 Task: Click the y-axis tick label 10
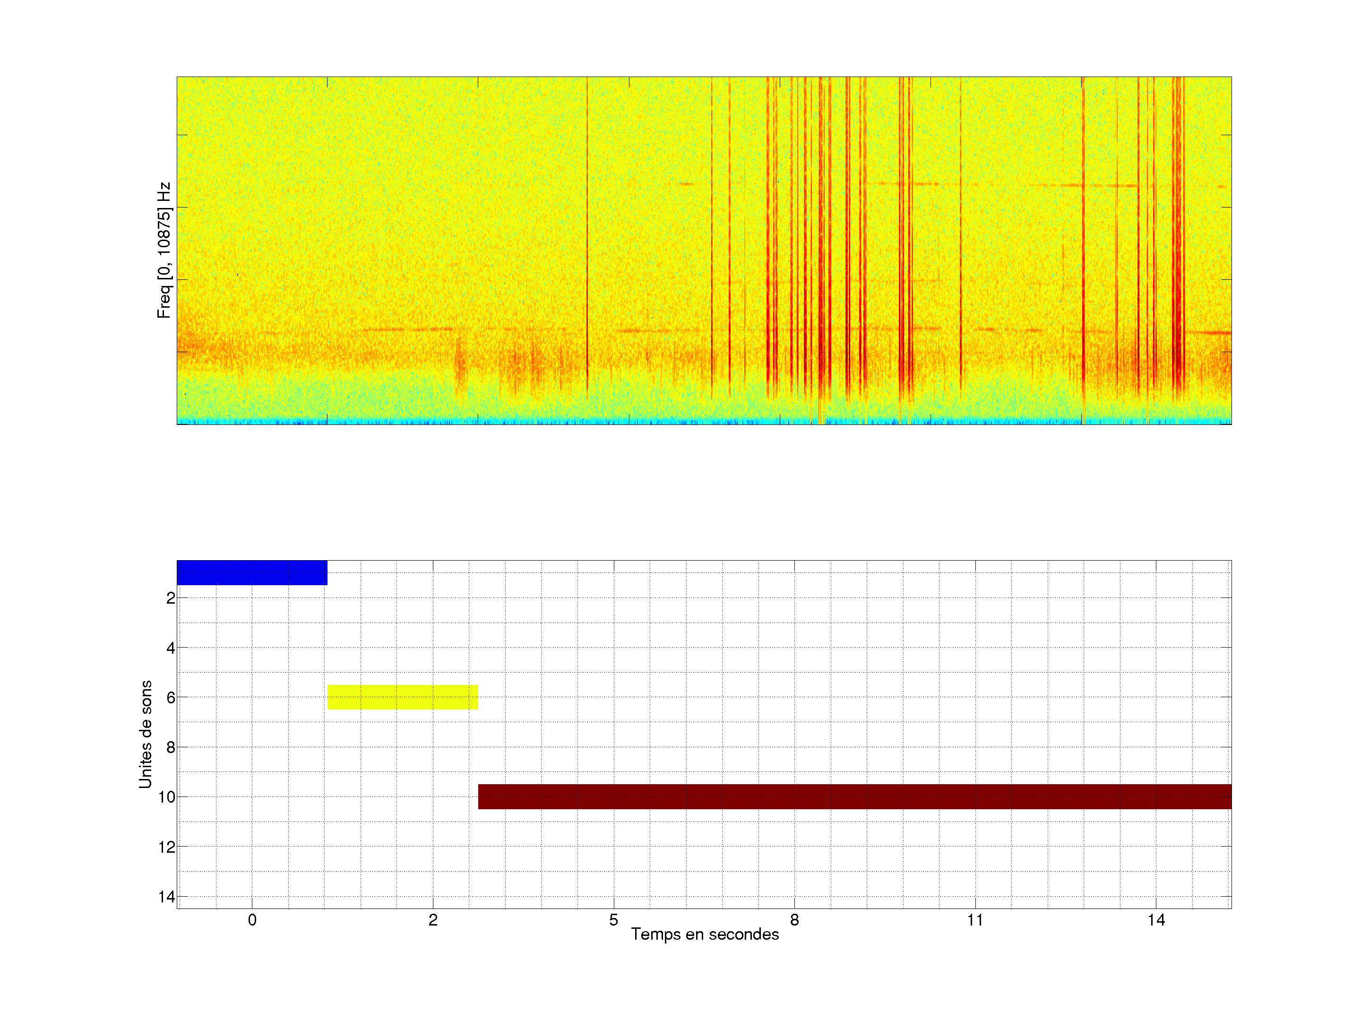point(167,797)
